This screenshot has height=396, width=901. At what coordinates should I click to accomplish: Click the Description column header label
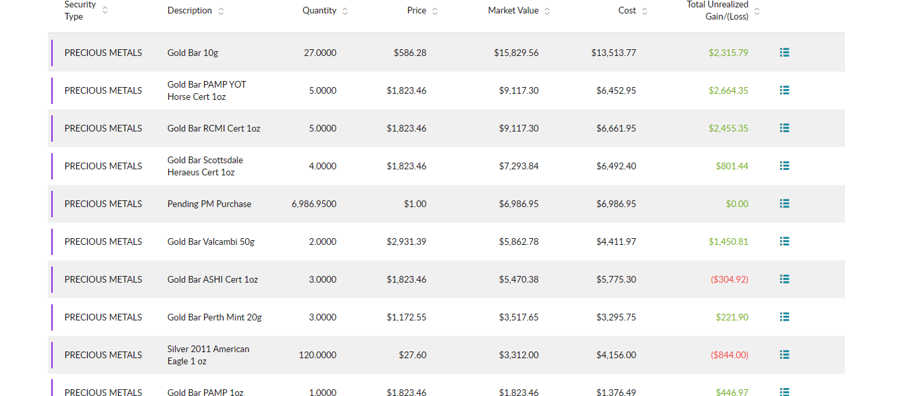190,11
